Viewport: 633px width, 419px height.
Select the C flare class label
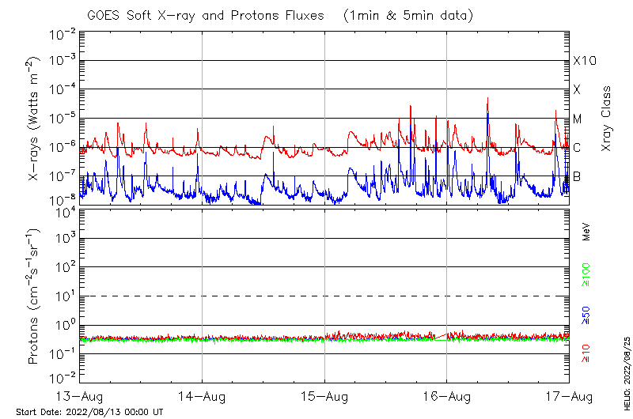[x=578, y=148]
